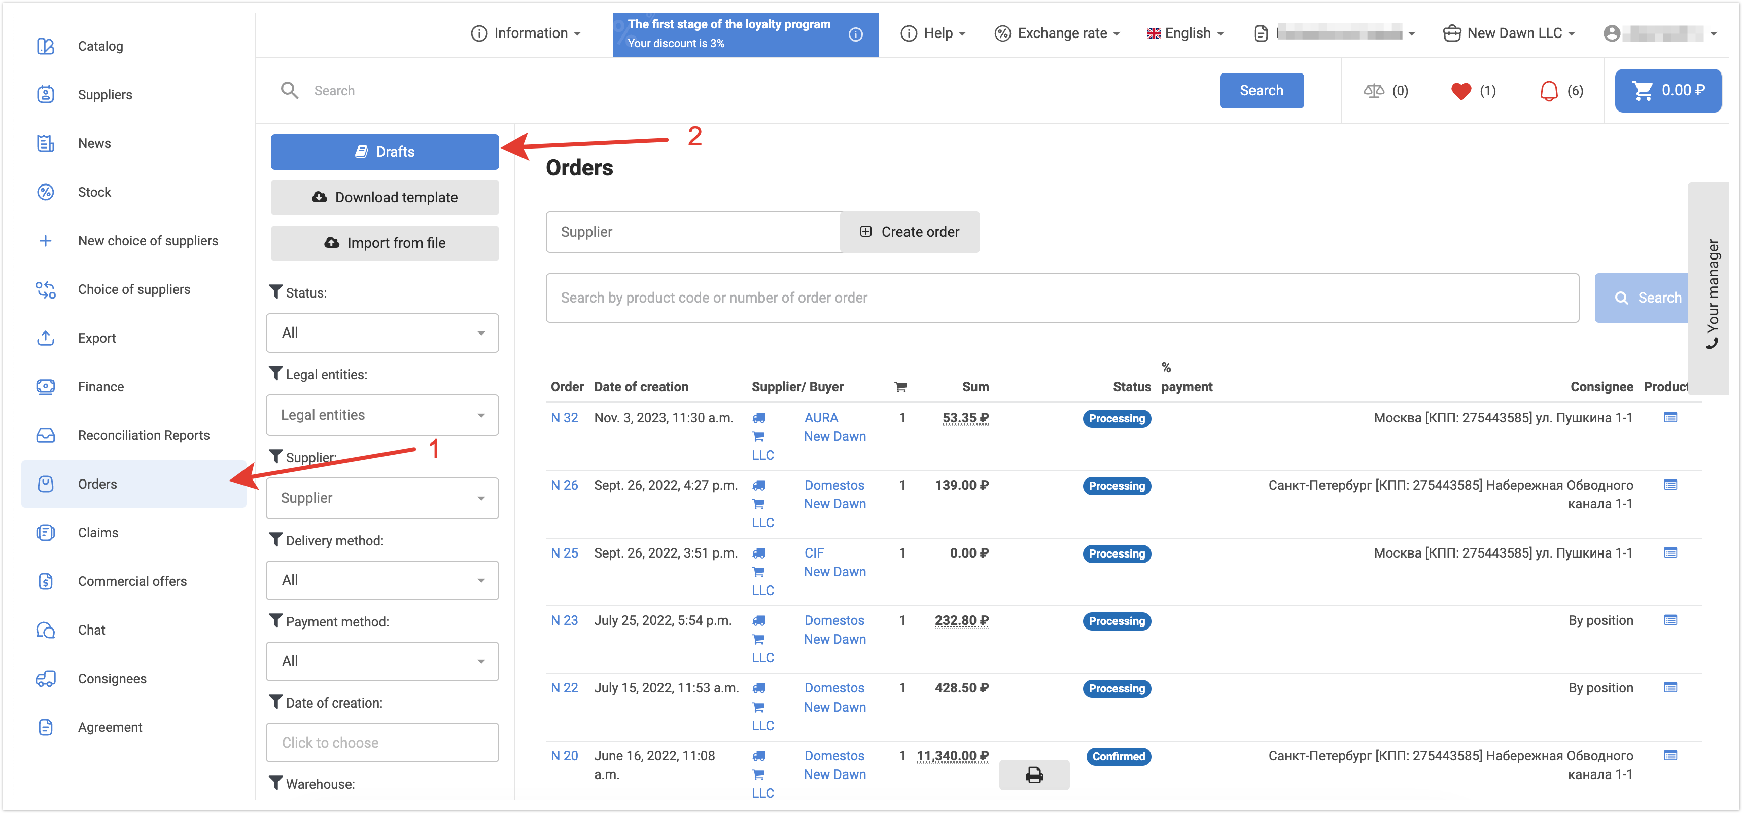Go to Reconciliation Reports in sidebar
The image size is (1742, 813).
click(144, 435)
